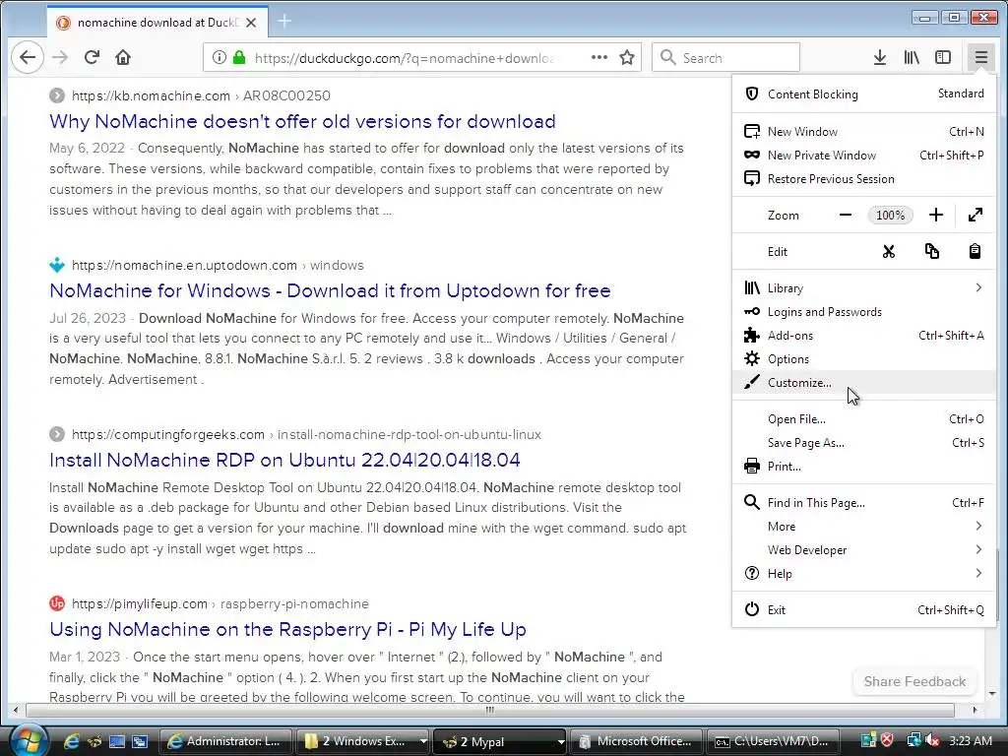Click horizontal scrollbar right arrow
1008x756 pixels.
coord(976,711)
